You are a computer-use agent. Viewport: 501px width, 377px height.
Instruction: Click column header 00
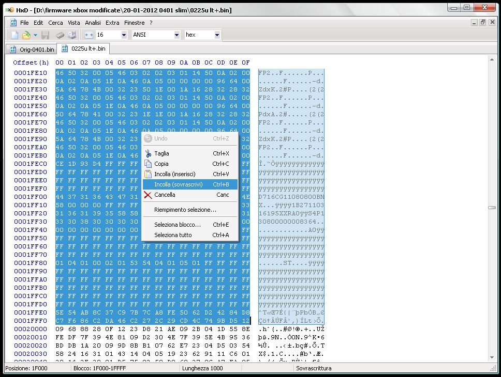click(60, 62)
